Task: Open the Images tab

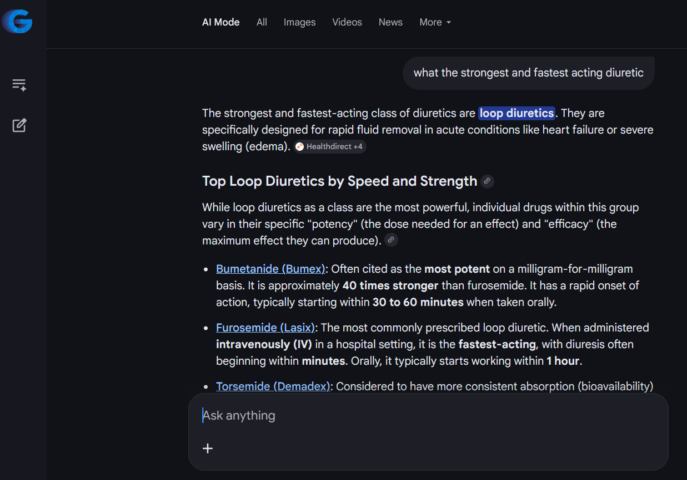Action: tap(299, 22)
